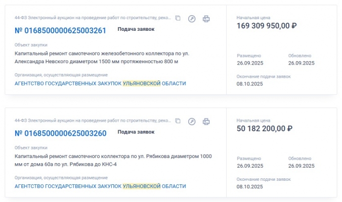Click the 169 309 950,00 ₽ starting price

pyautogui.click(x=267, y=26)
